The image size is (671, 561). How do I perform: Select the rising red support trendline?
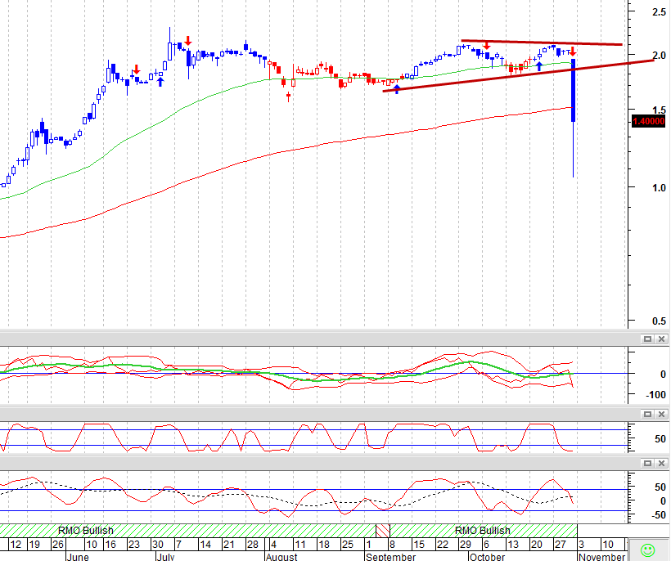coord(518,76)
